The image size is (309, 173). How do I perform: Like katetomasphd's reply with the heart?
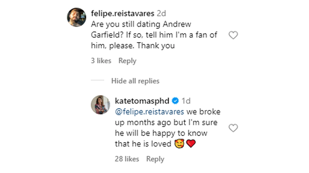pos(233,128)
